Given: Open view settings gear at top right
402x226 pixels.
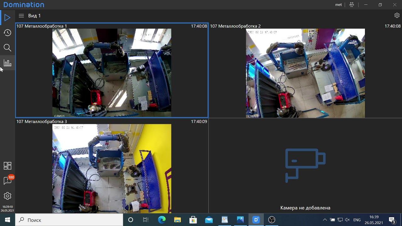Looking at the screenshot, I should point(397,15).
